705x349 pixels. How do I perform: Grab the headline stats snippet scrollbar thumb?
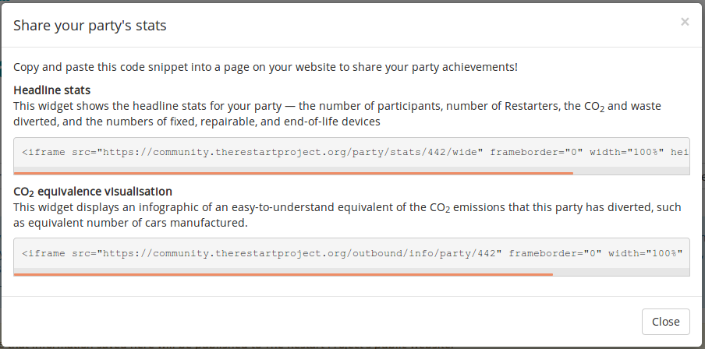click(293, 173)
